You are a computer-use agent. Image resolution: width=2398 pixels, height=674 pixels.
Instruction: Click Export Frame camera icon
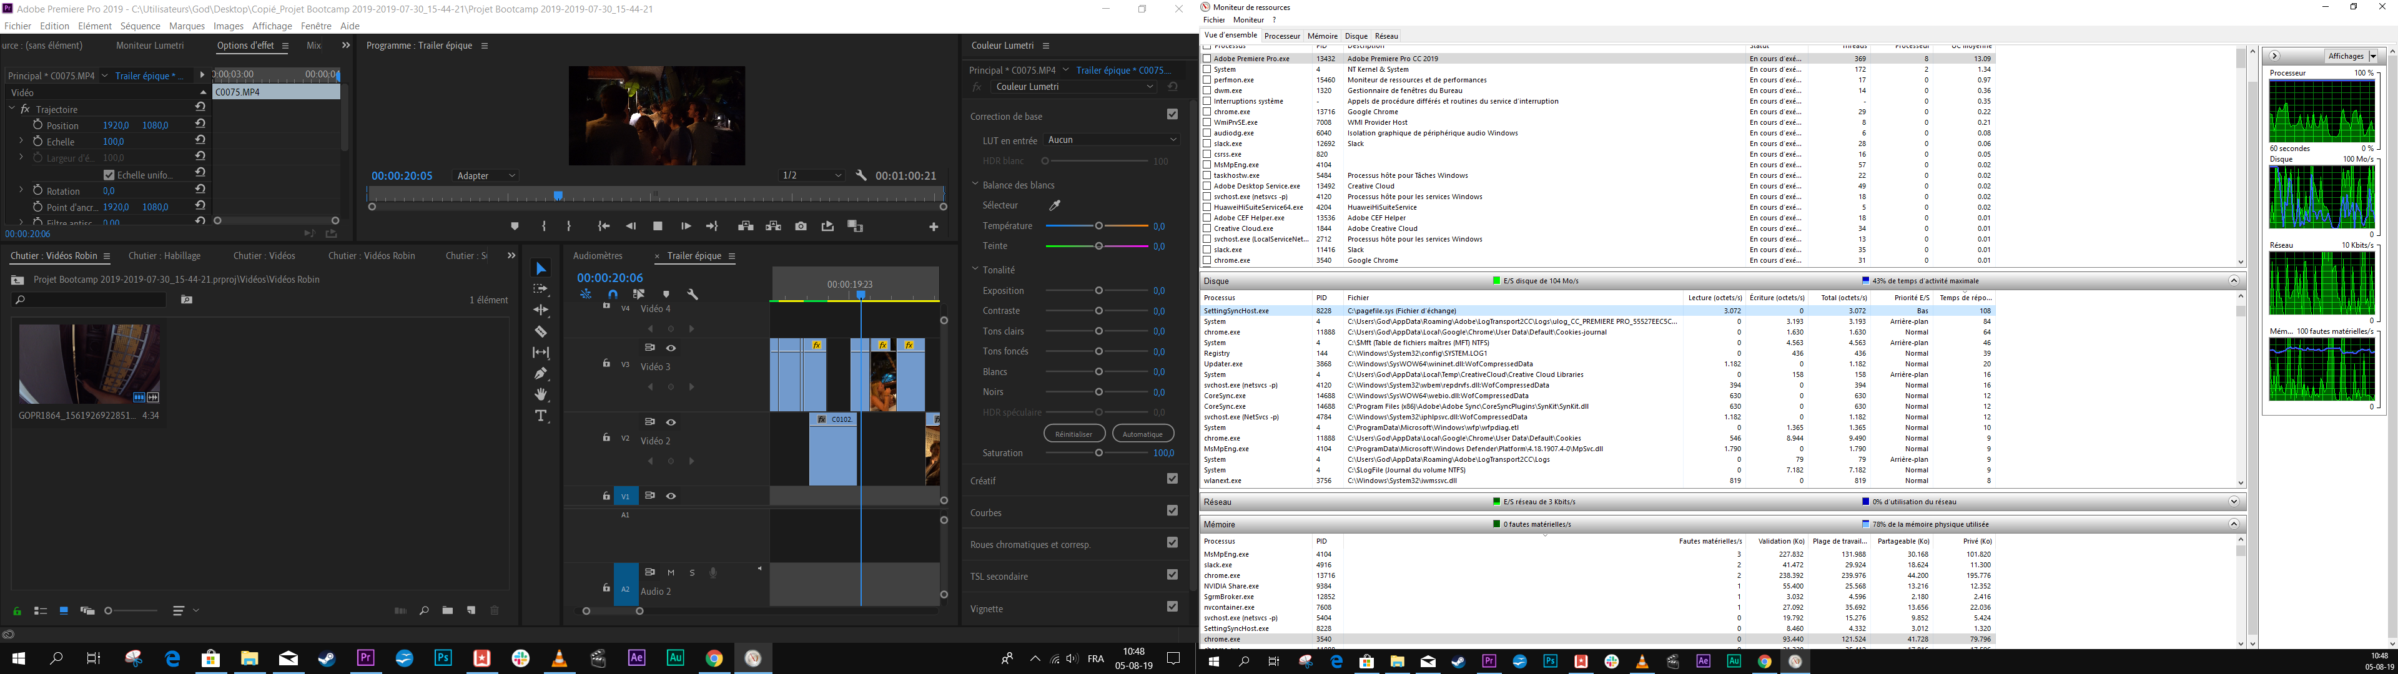(x=801, y=226)
